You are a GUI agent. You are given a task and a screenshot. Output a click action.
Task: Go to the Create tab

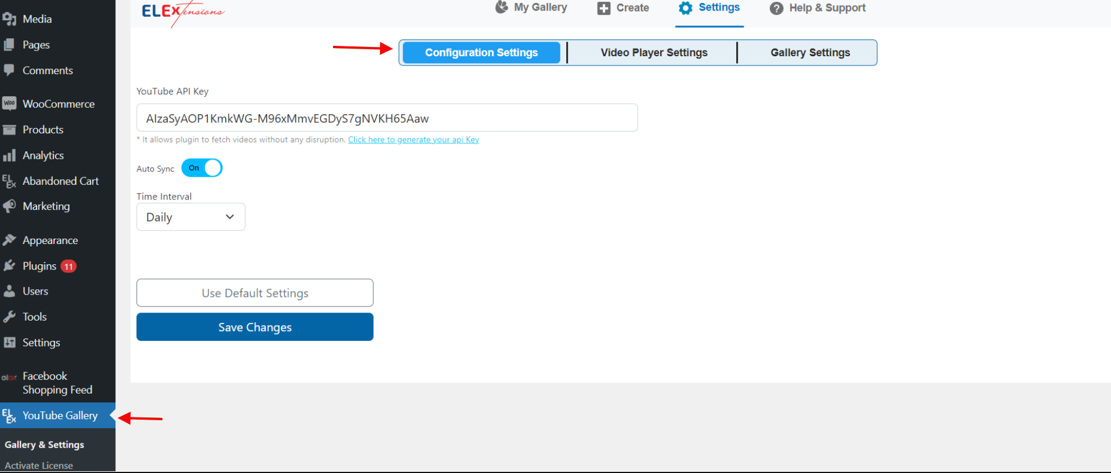point(624,8)
